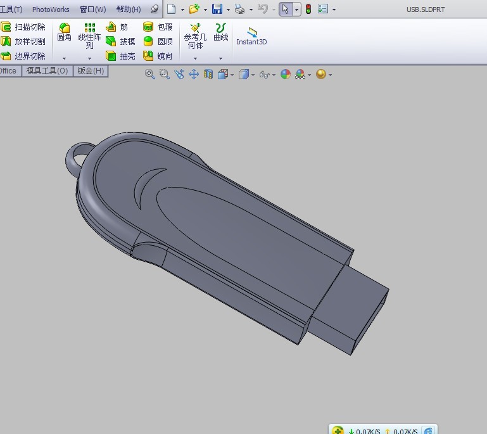Open a file with the folder icon

(194, 9)
